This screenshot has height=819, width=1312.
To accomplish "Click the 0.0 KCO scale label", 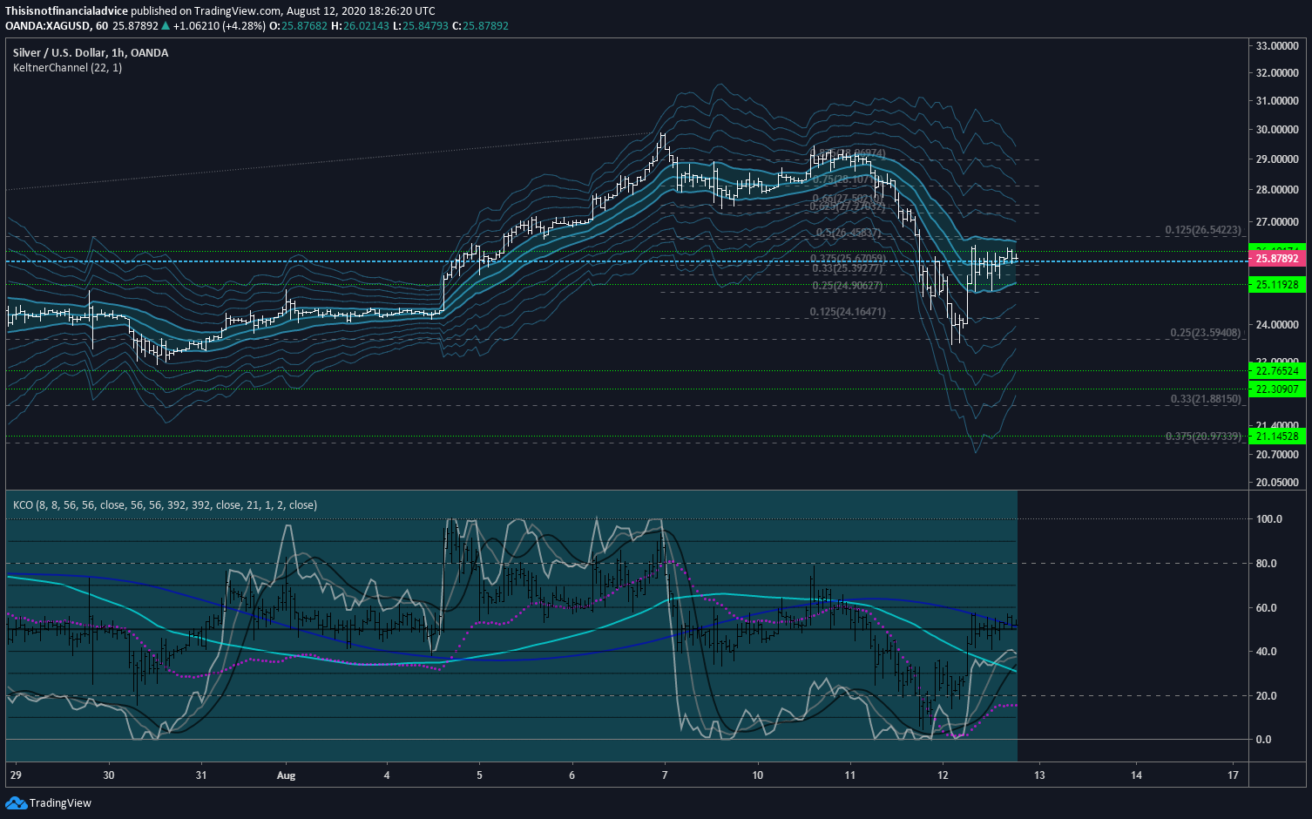I will 1265,740.
